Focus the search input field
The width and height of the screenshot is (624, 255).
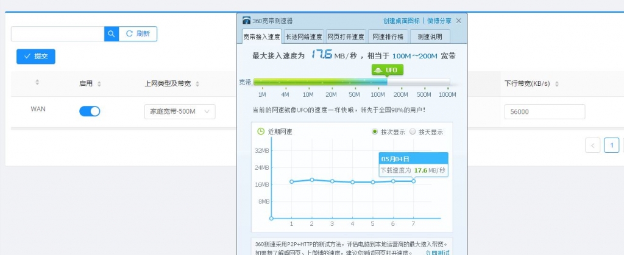tap(58, 33)
